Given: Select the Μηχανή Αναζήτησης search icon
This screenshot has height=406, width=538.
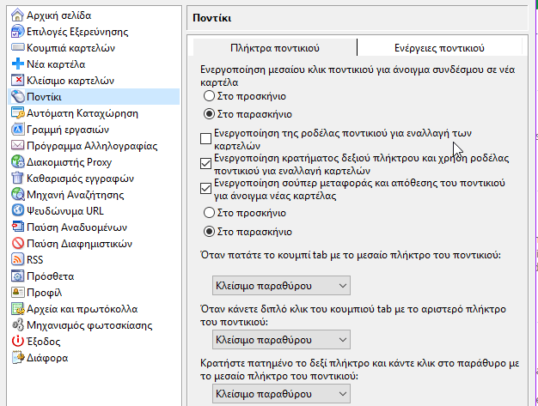Looking at the screenshot, I should (x=18, y=195).
